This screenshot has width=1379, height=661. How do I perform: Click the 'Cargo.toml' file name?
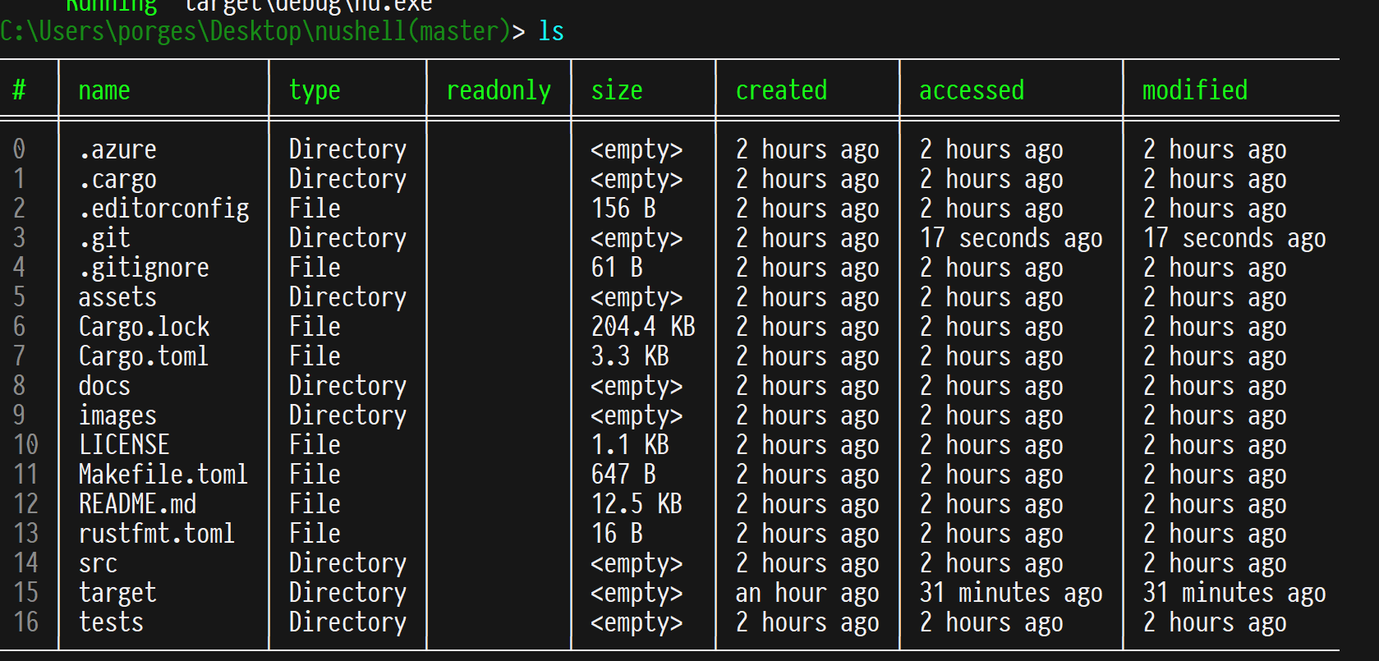144,356
